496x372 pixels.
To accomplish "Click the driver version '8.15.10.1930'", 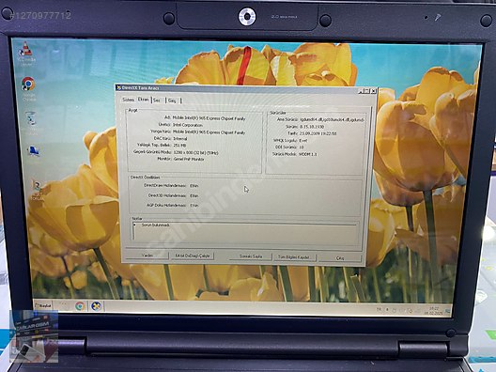I will (x=312, y=127).
